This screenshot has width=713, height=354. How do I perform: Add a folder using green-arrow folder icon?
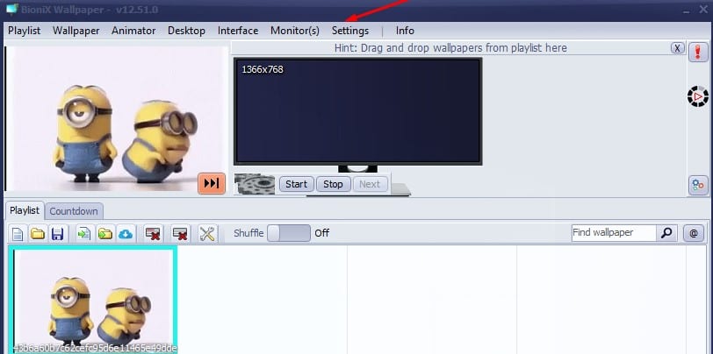[105, 234]
